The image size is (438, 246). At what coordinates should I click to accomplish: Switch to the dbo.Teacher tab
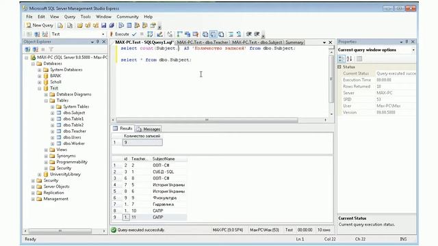[x=203, y=42]
